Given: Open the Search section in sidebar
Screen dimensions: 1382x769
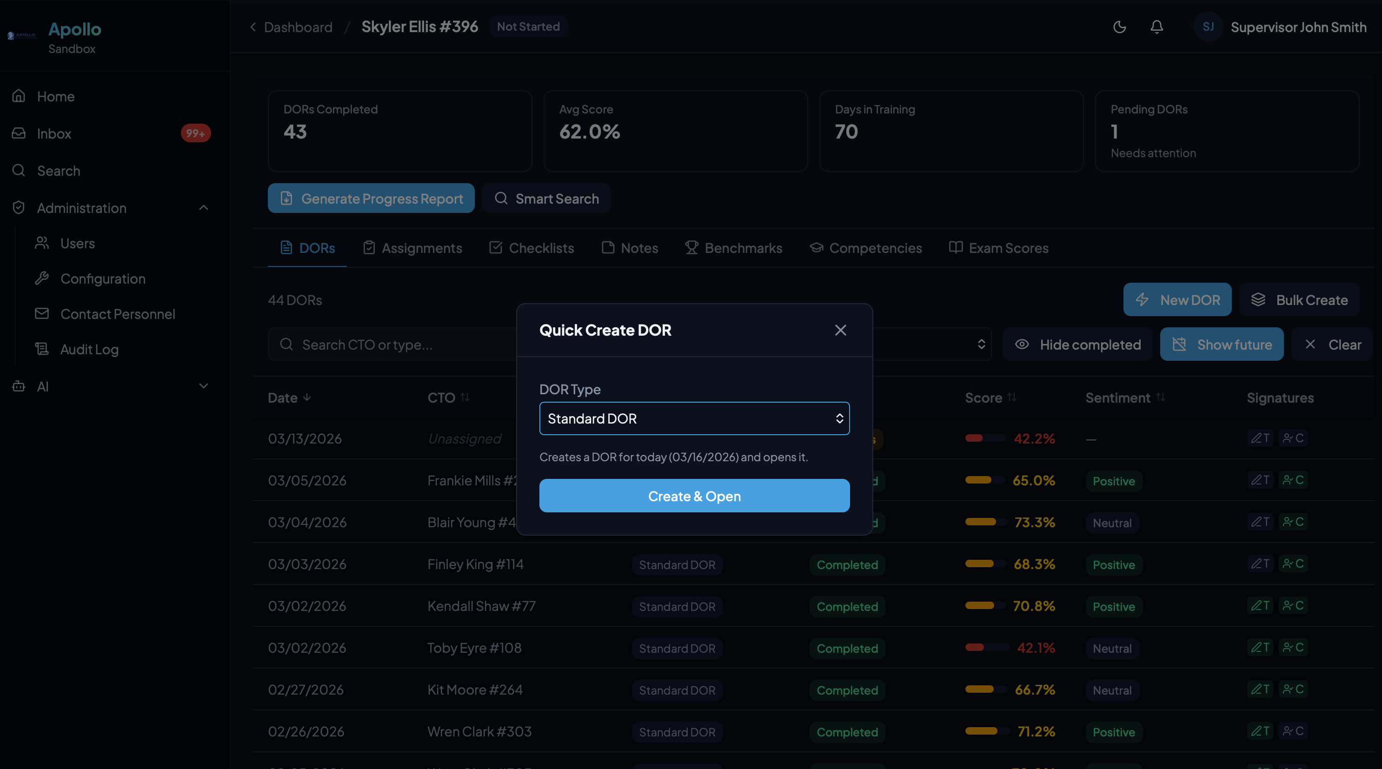Looking at the screenshot, I should point(59,171).
